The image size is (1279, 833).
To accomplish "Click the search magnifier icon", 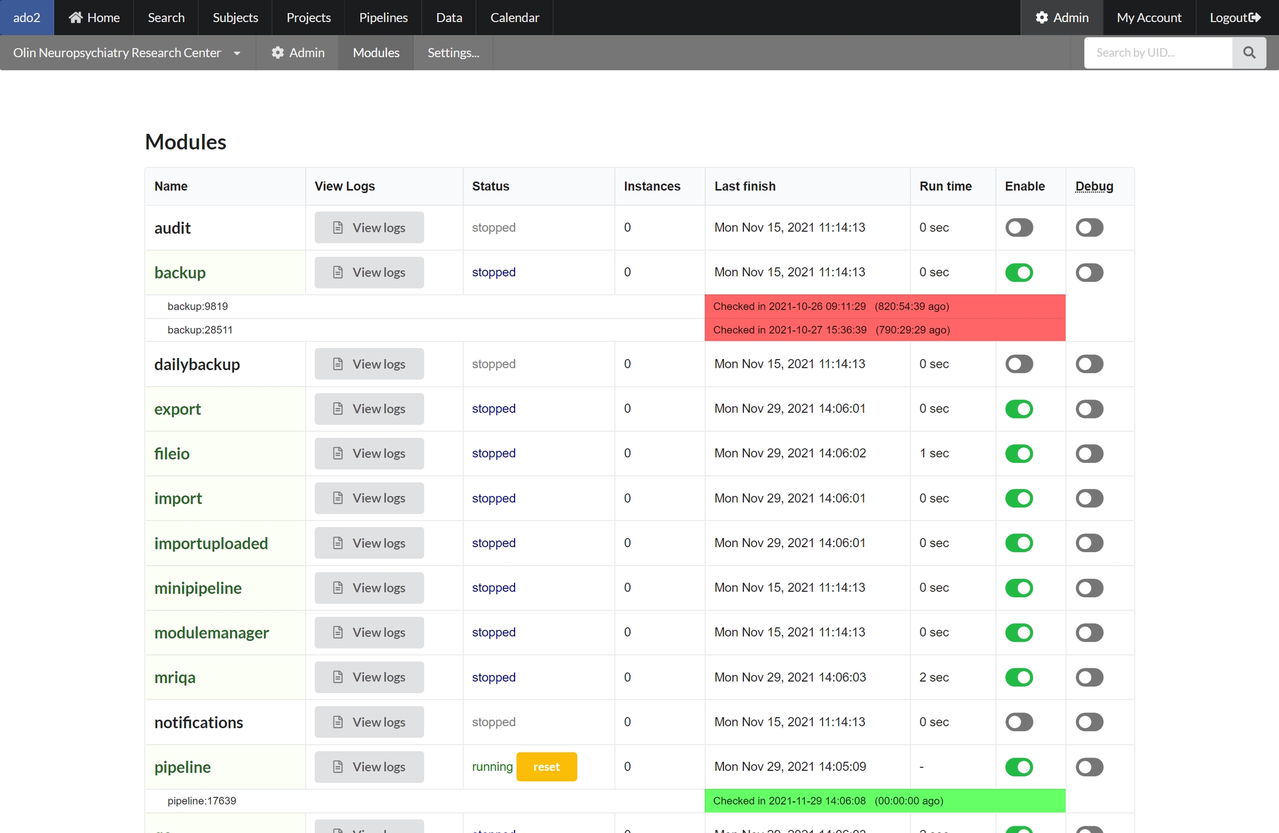I will click(1249, 53).
